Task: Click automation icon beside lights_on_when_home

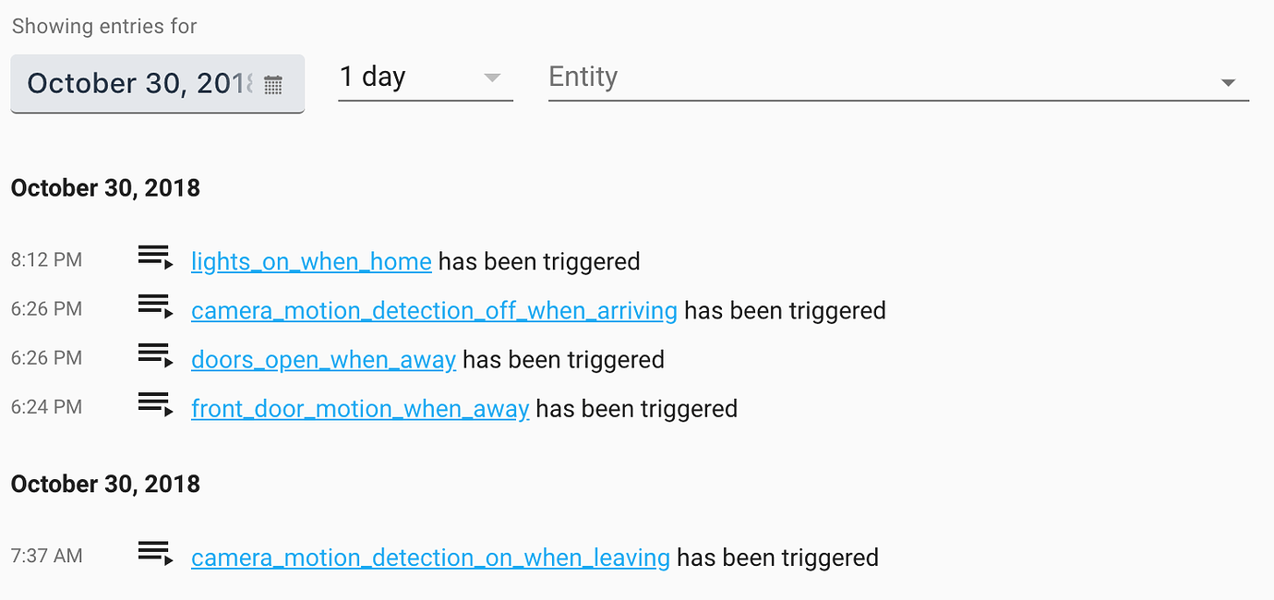Action: 155,257
